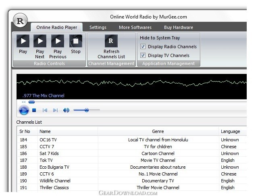
Task: Open the Settings tab
Action: pyautogui.click(x=98, y=27)
